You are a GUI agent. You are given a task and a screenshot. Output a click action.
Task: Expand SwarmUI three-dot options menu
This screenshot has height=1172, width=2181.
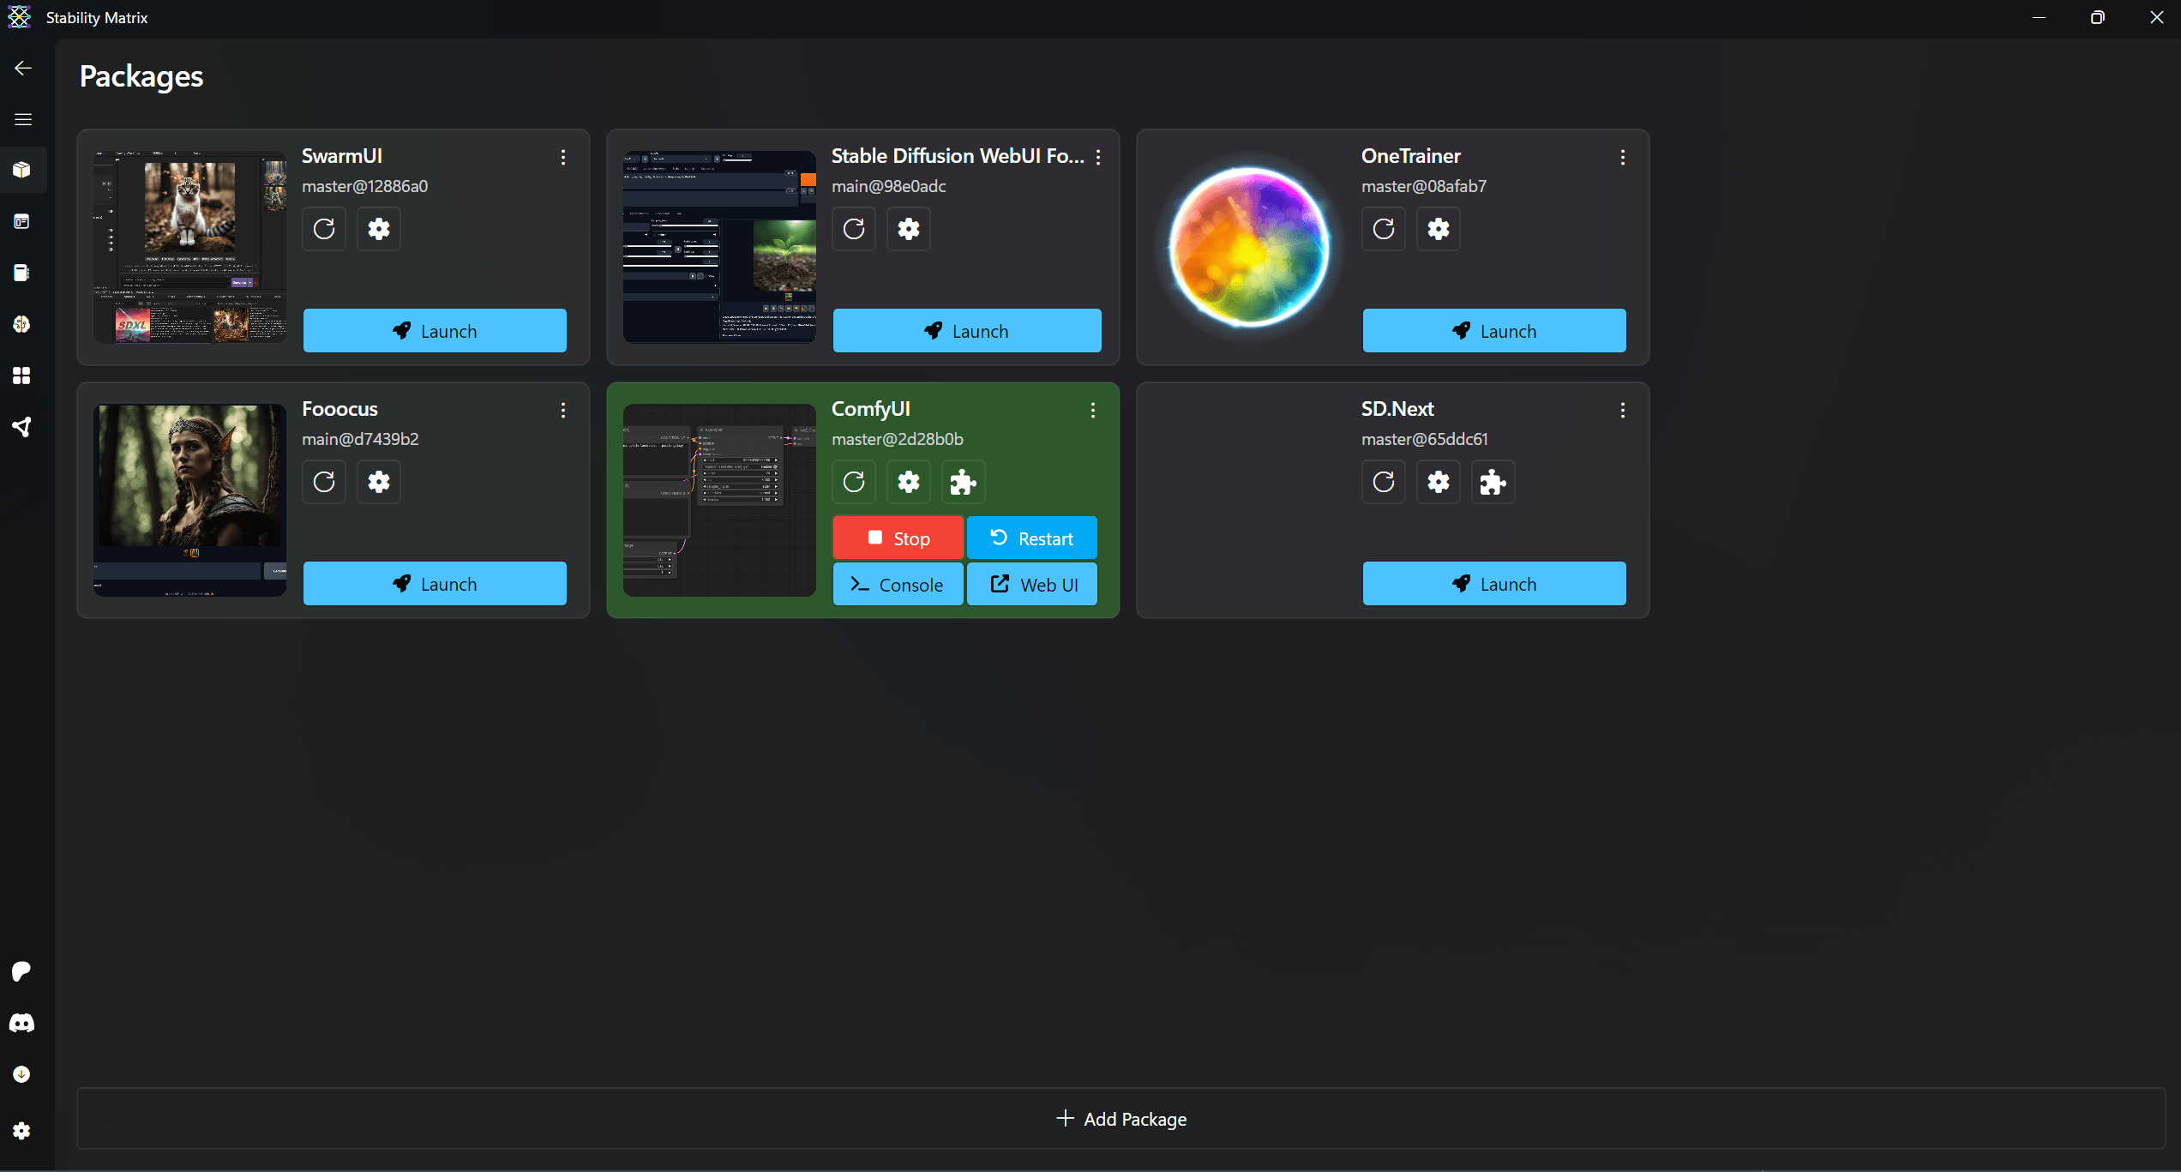(563, 157)
